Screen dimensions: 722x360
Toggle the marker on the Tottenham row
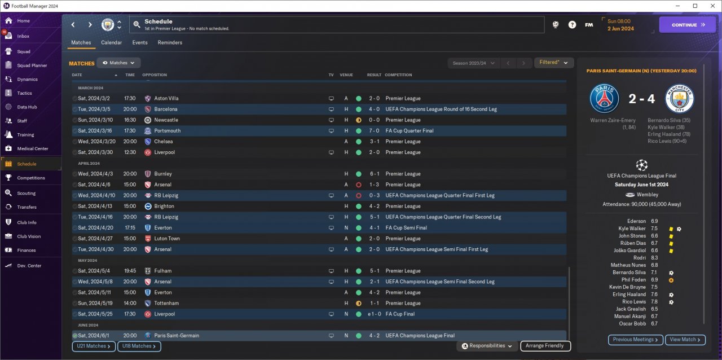[75, 303]
